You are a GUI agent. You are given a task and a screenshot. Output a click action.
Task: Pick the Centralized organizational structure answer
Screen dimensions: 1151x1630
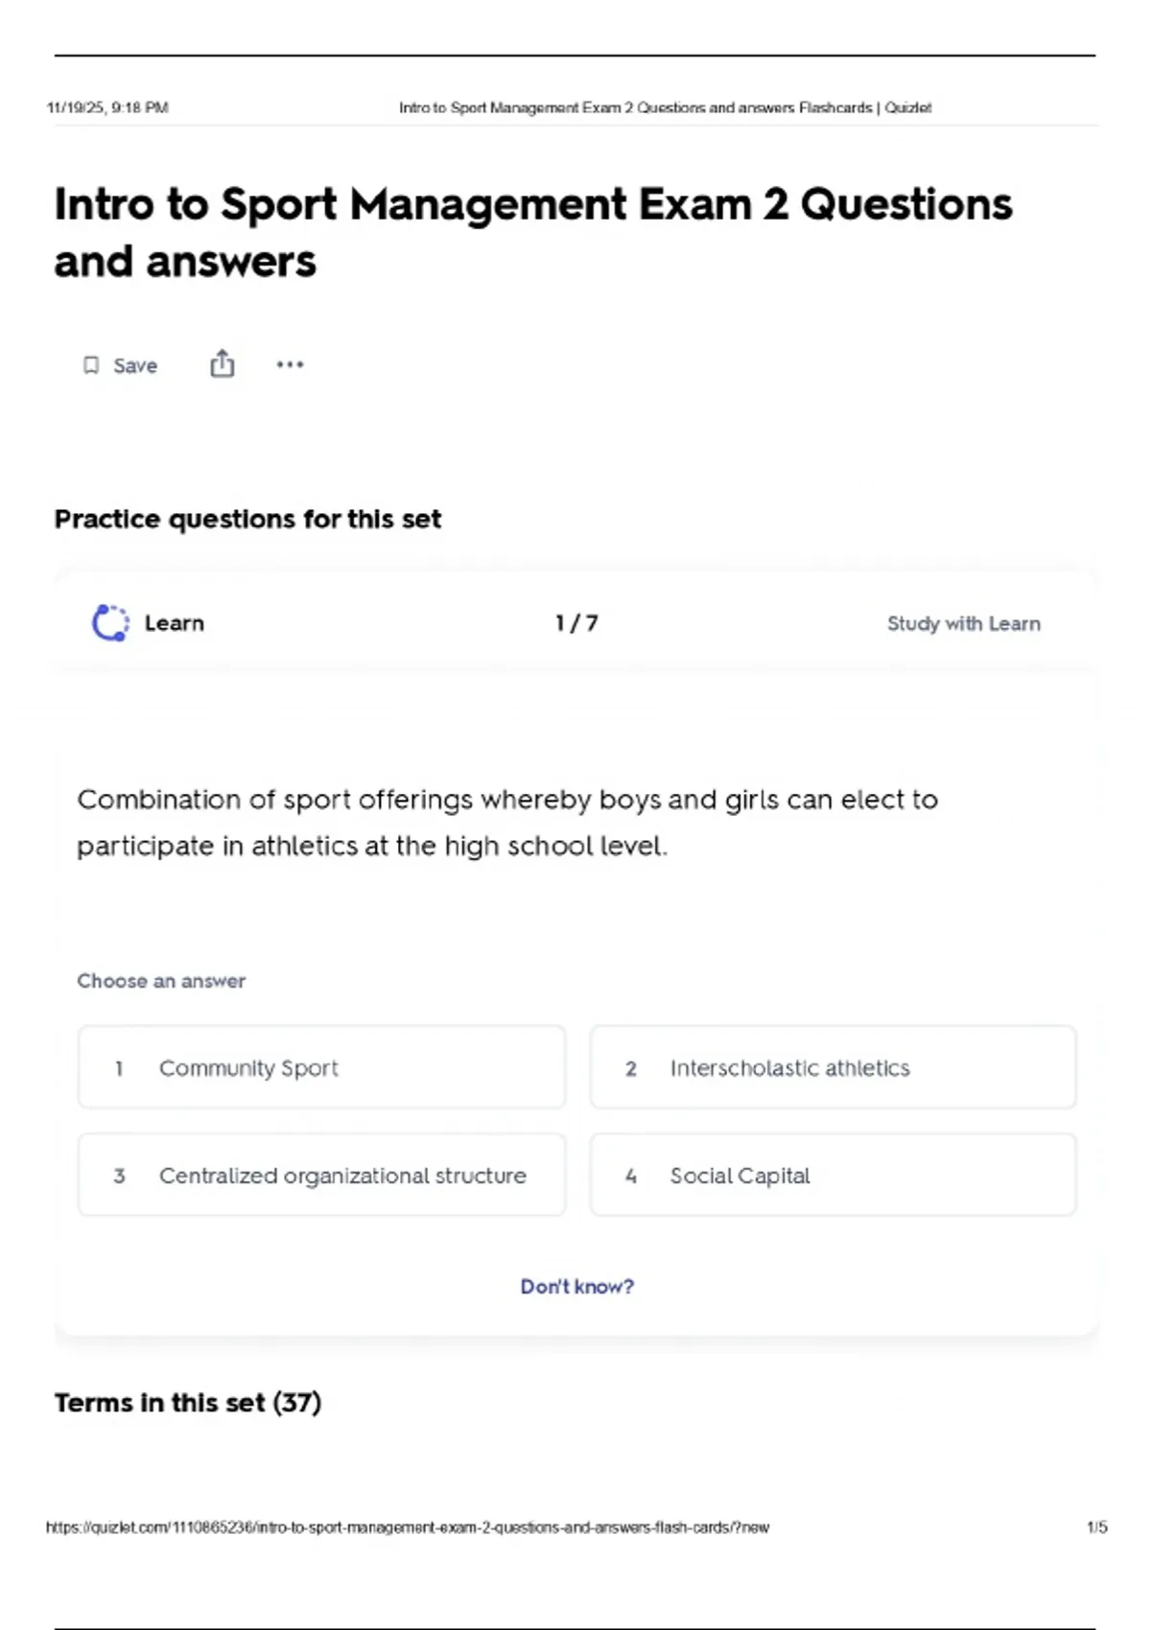coord(321,1176)
